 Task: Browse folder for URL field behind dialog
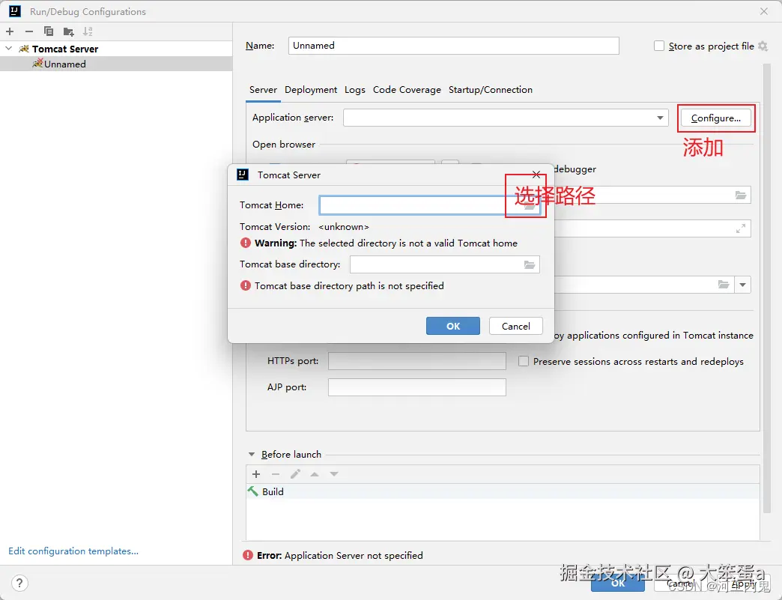[741, 195]
